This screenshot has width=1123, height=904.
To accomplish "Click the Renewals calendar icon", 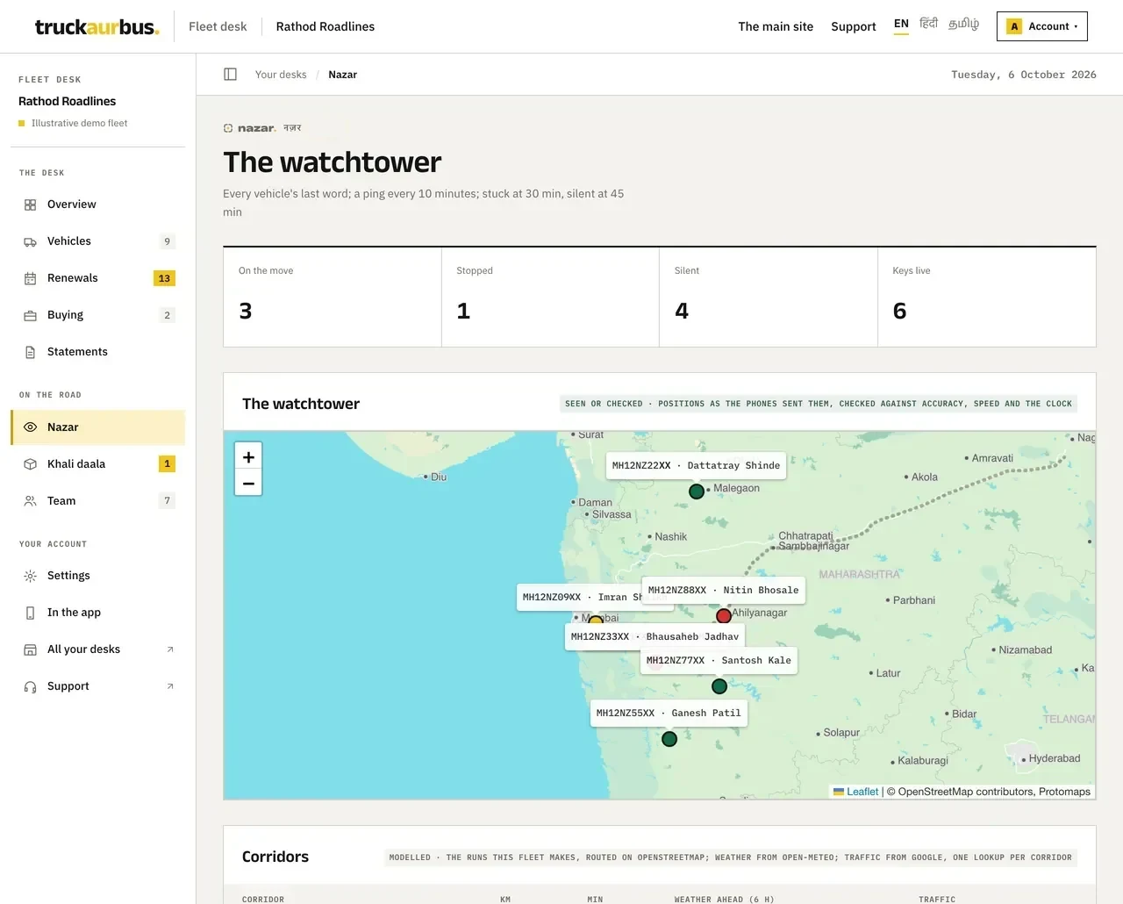I will 30,278.
